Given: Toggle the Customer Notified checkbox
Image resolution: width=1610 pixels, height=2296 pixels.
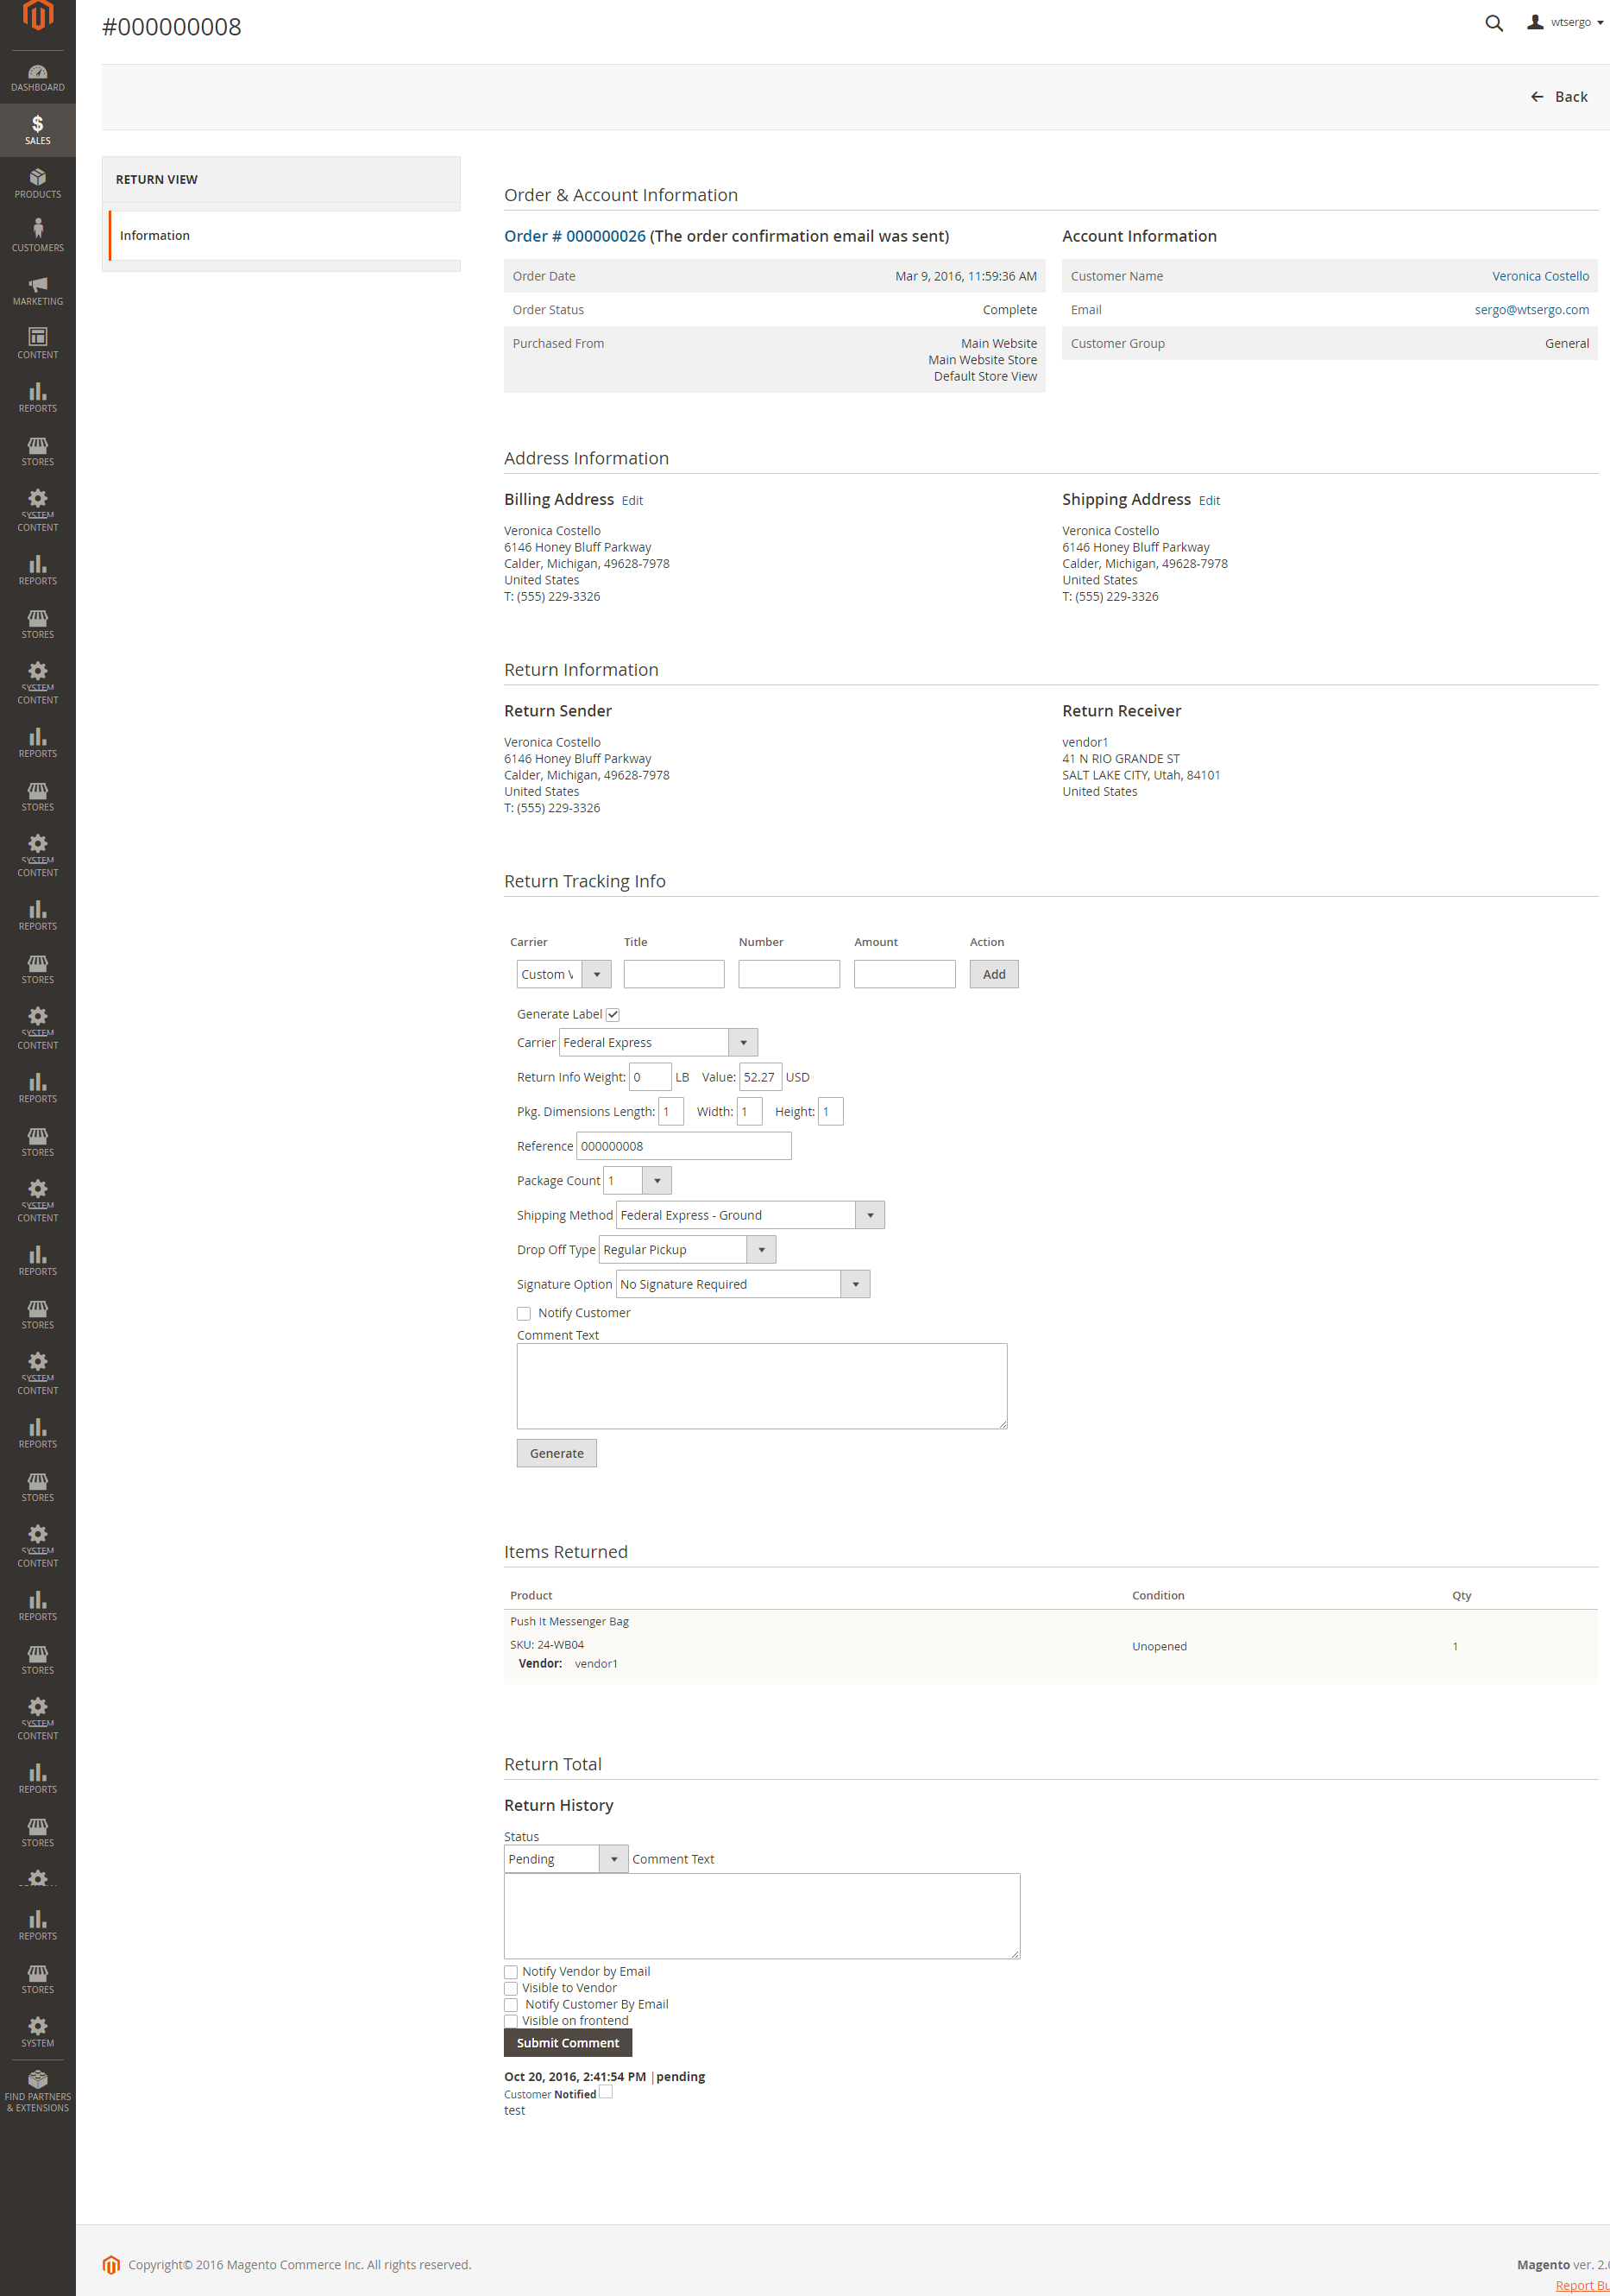Looking at the screenshot, I should pyautogui.click(x=606, y=2092).
